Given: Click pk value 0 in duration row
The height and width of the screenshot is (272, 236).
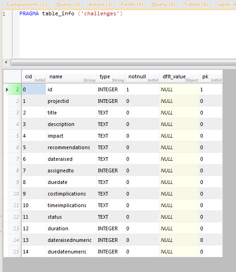Looking at the screenshot, I should (x=211, y=228).
